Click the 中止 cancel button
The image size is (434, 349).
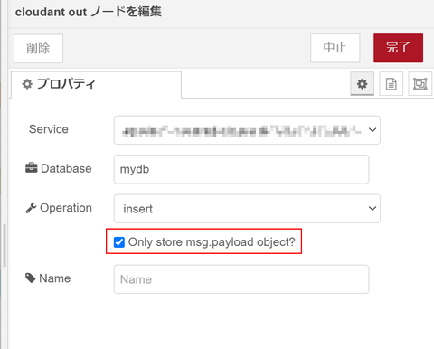(335, 48)
